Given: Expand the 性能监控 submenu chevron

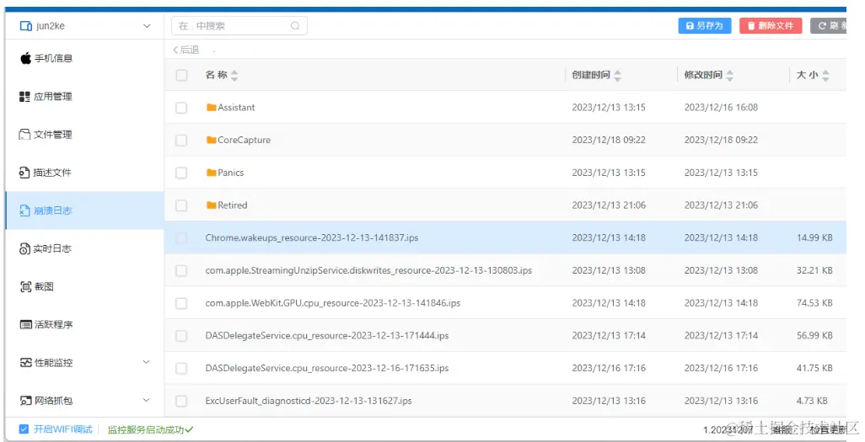Looking at the screenshot, I should (x=146, y=362).
